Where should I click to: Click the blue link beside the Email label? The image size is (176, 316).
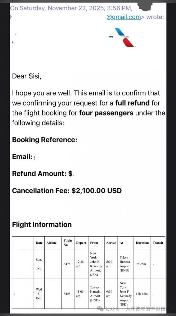point(35,157)
